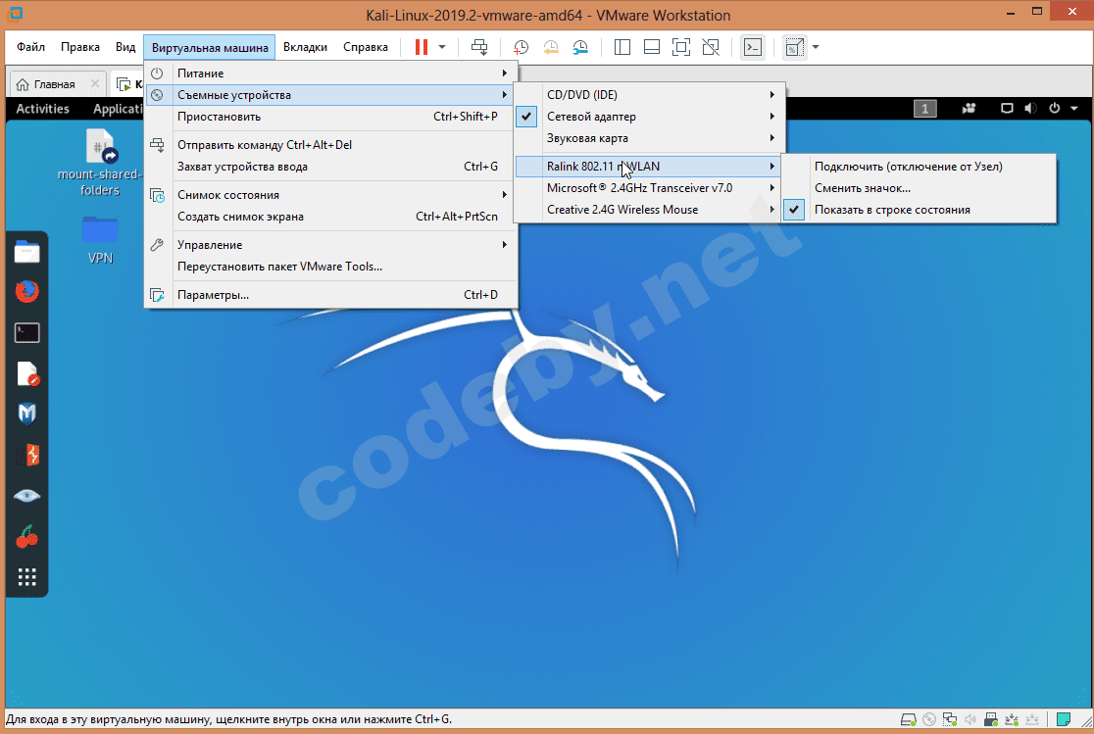Select the mount-shared-folders desktop file
The width and height of the screenshot is (1094, 734).
(100, 163)
